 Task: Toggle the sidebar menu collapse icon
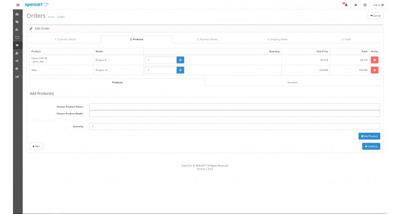click(17, 5)
